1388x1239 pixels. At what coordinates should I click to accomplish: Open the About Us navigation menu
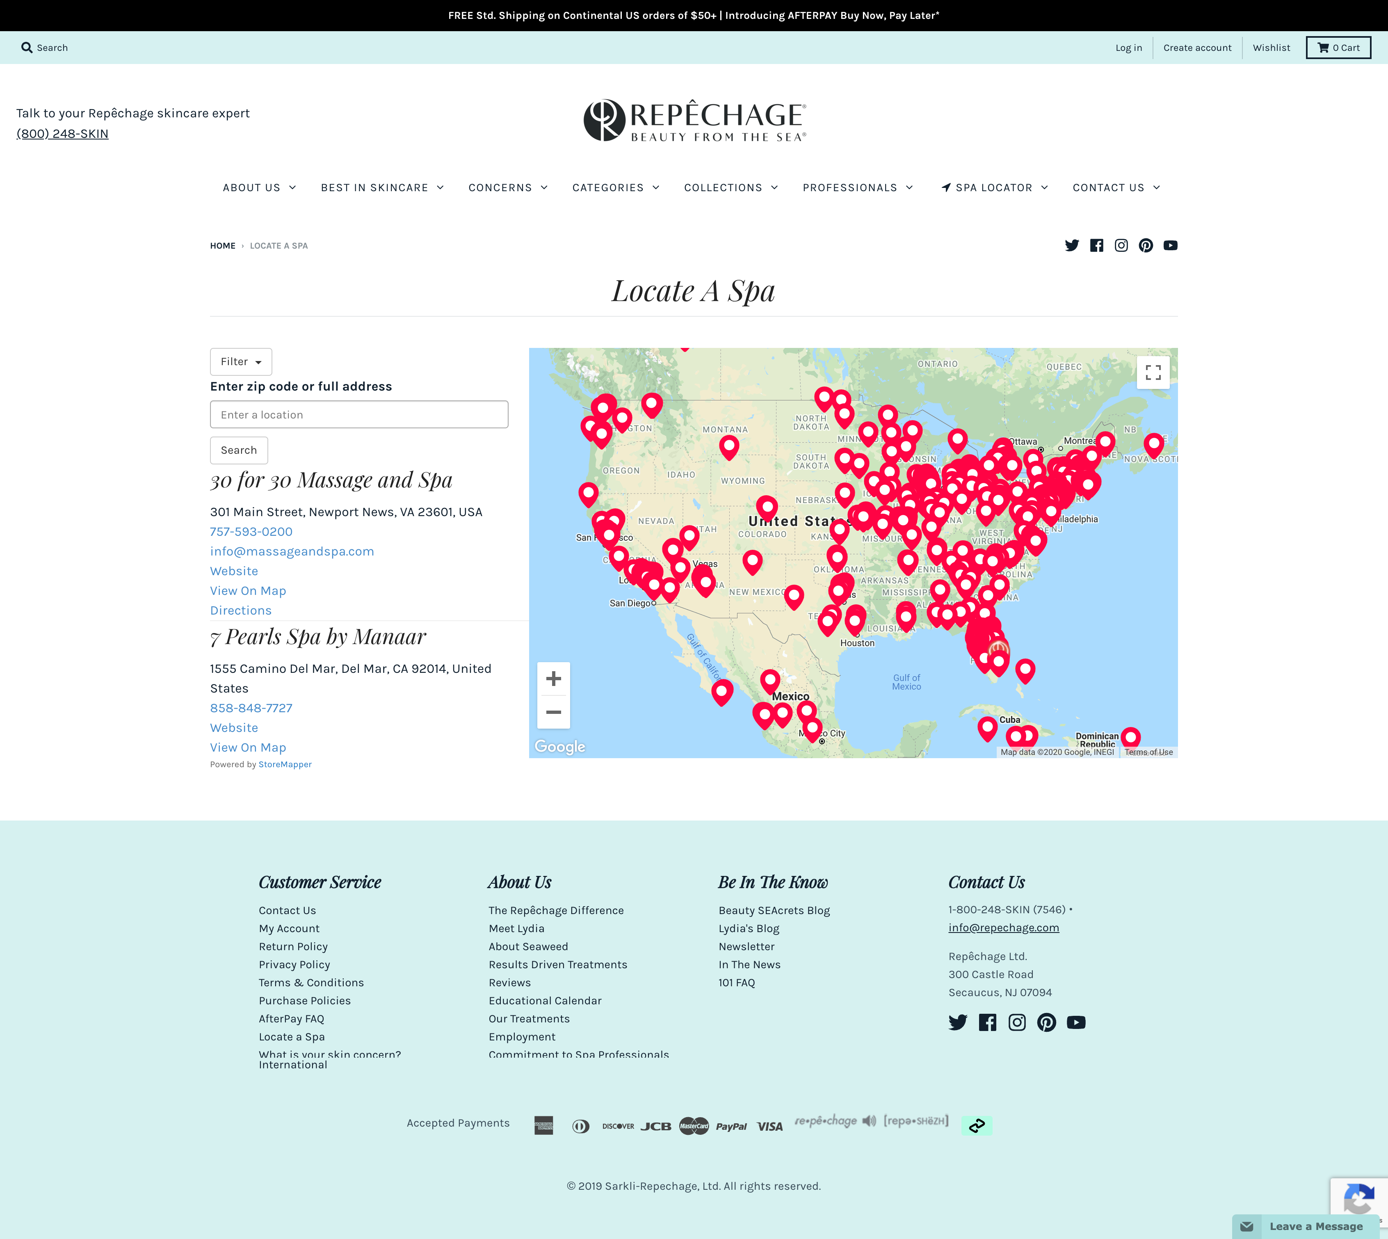(259, 188)
